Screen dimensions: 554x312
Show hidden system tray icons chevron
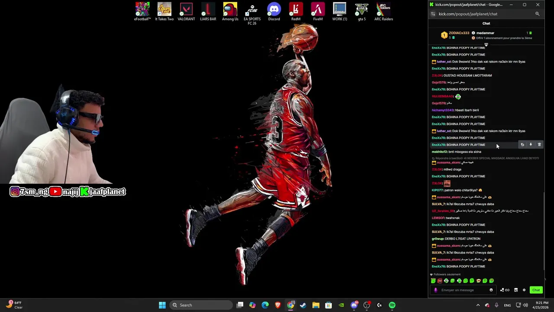coord(478,305)
